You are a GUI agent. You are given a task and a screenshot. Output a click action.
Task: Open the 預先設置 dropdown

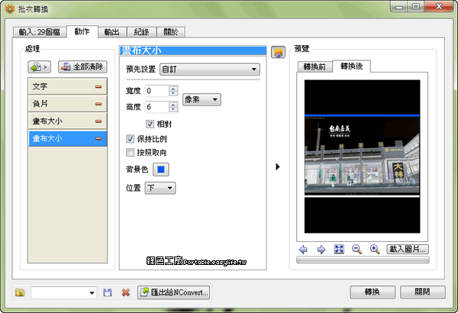point(208,69)
